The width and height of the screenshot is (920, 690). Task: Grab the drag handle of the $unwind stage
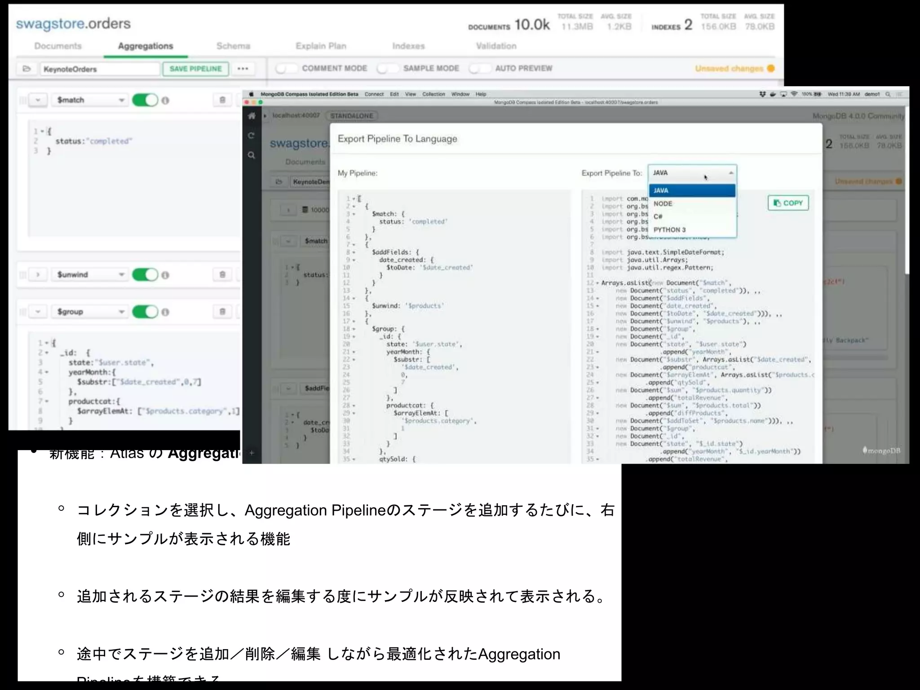coord(22,274)
